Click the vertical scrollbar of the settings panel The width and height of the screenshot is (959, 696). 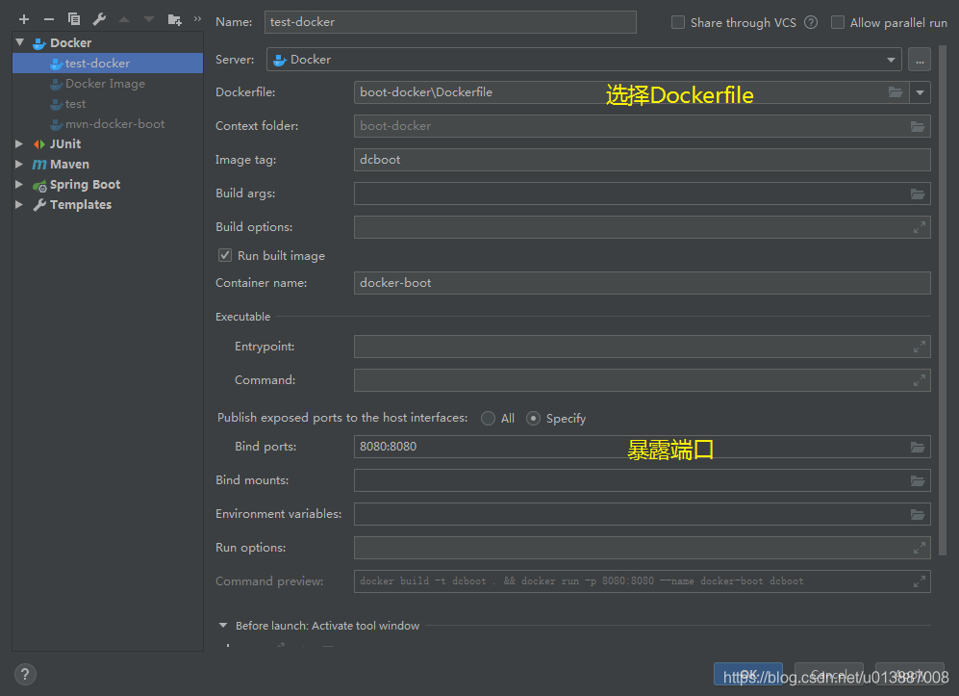(x=943, y=300)
